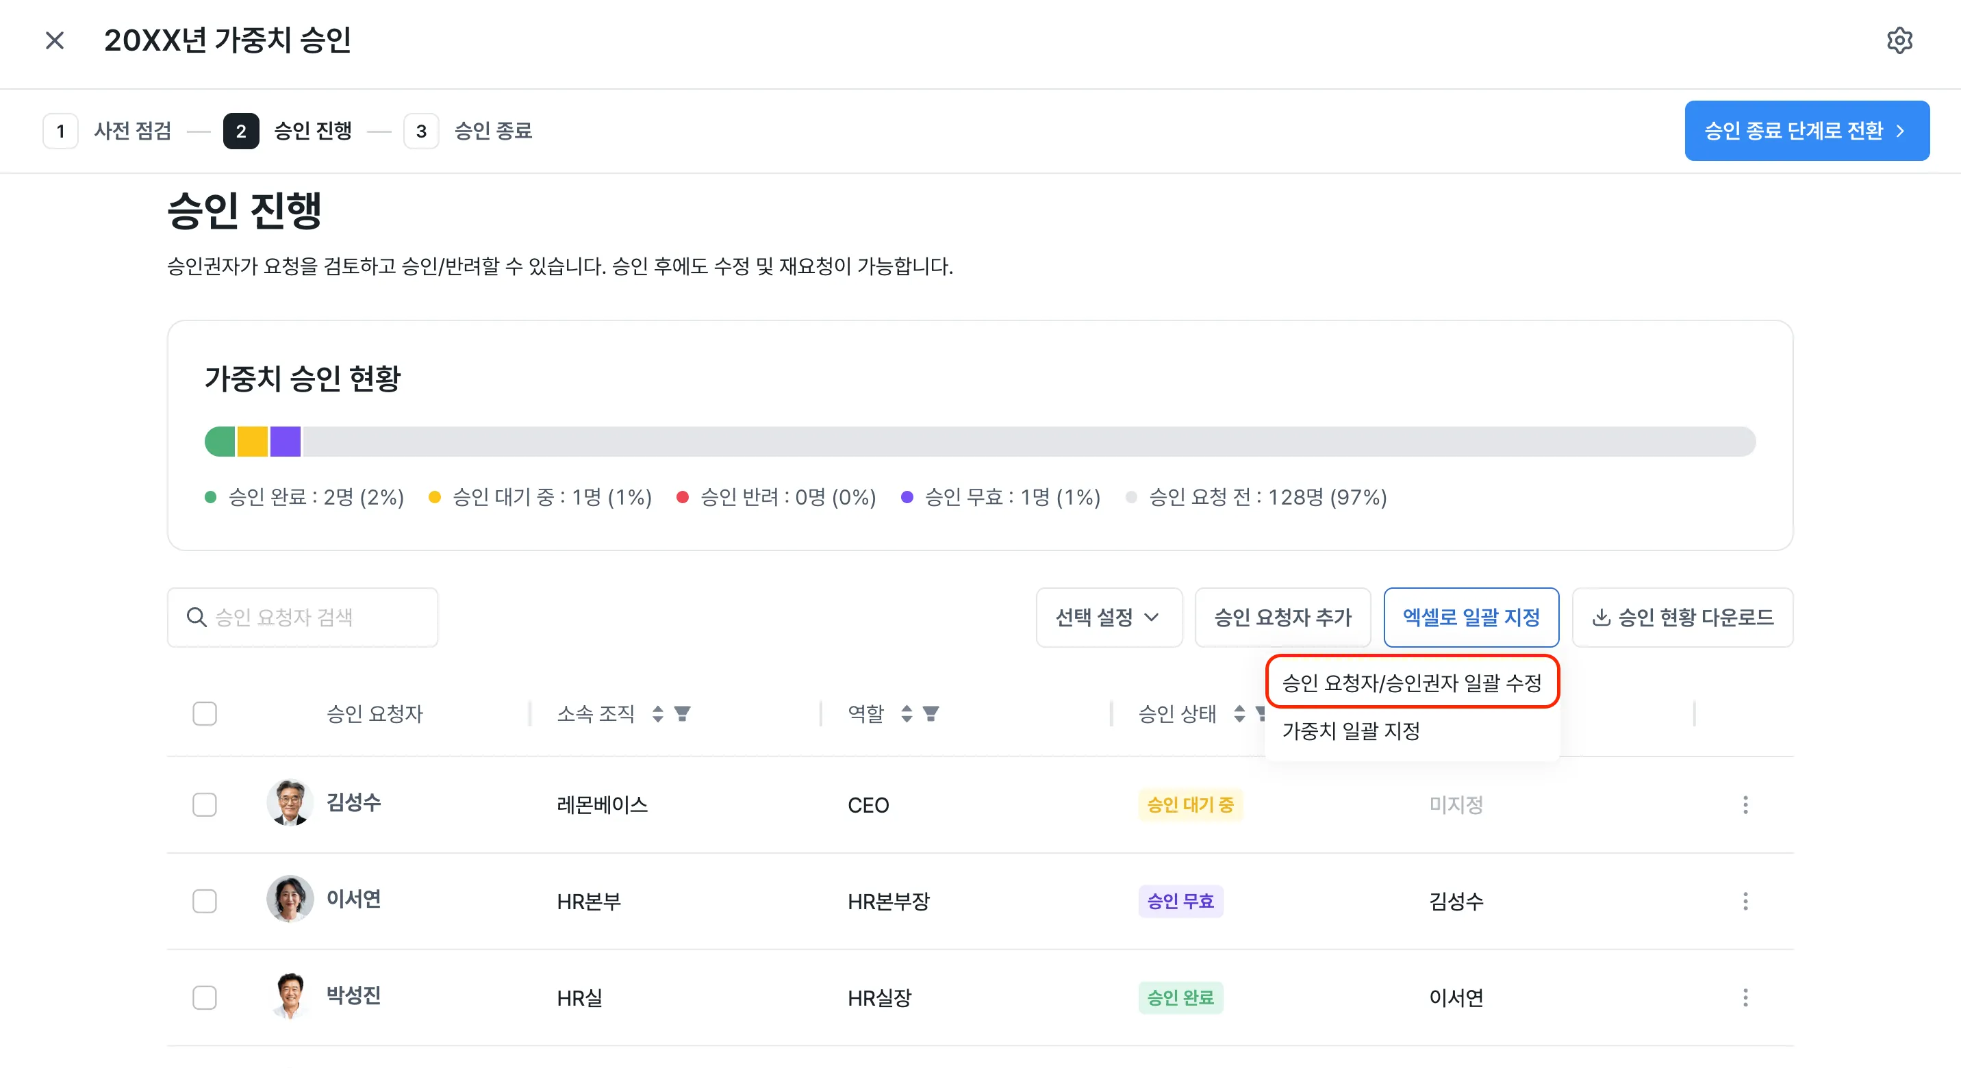Click green 승인 완료 segment of progress bar
The height and width of the screenshot is (1068, 1961).
click(220, 442)
